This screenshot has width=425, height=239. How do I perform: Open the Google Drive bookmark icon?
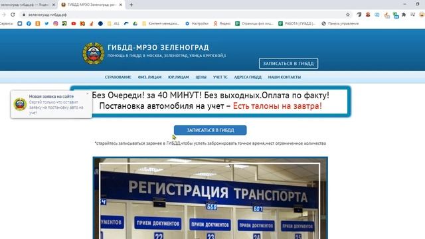click(135, 24)
